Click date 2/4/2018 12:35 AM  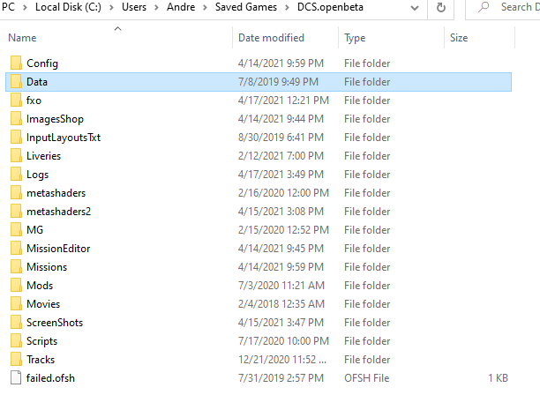pyautogui.click(x=281, y=304)
